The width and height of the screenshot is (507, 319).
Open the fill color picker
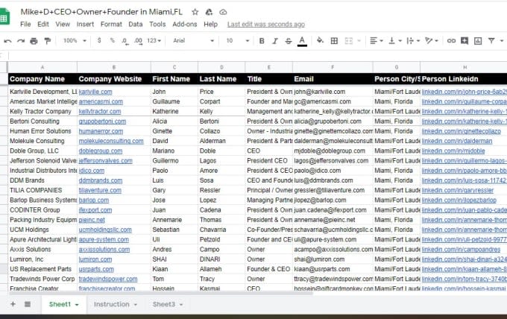click(x=320, y=40)
